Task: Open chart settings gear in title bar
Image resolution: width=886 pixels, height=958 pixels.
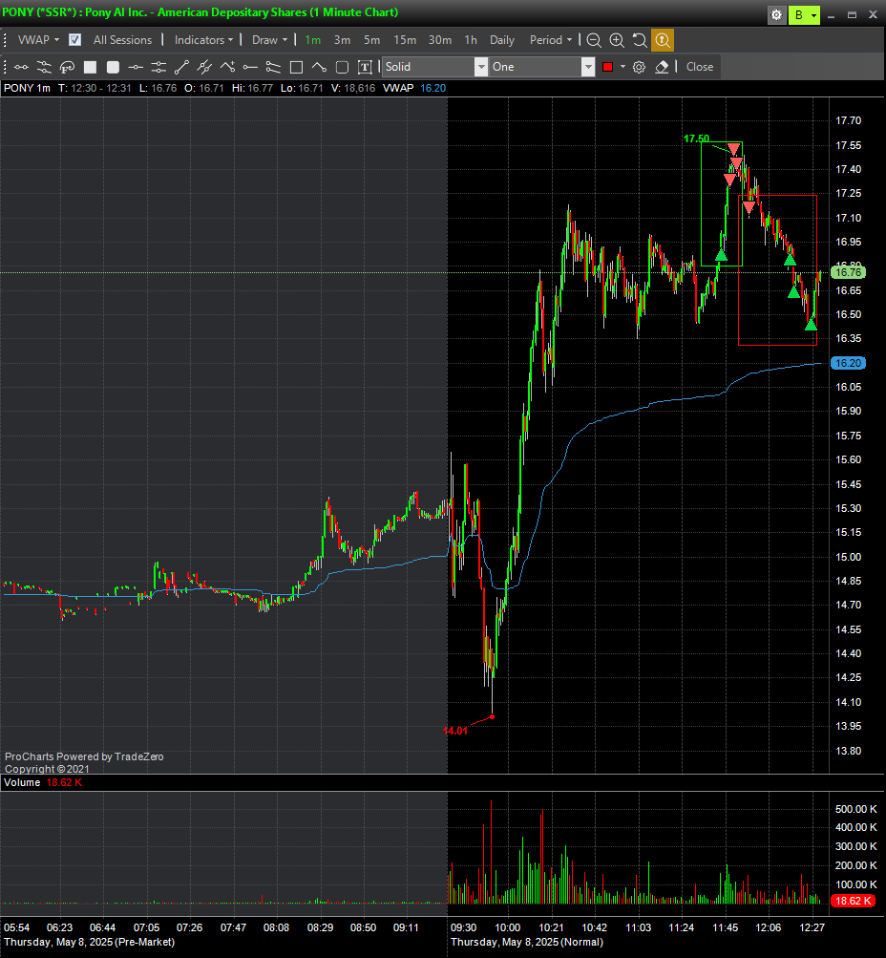Action: click(x=776, y=14)
